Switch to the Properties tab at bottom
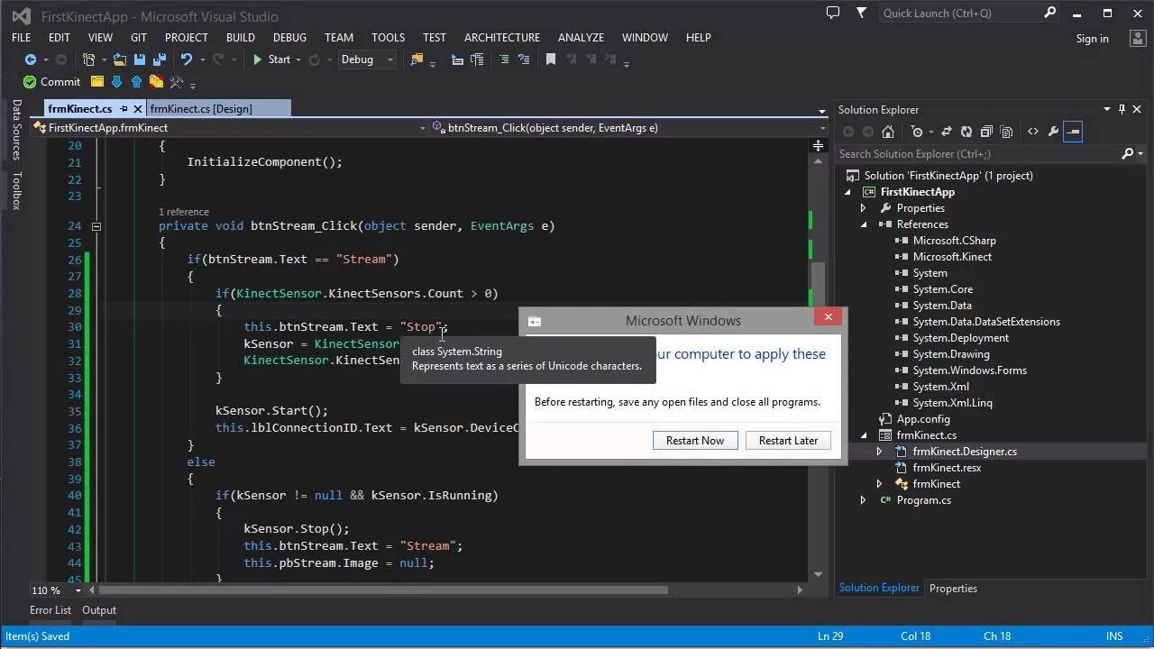The width and height of the screenshot is (1154, 649). (x=953, y=589)
